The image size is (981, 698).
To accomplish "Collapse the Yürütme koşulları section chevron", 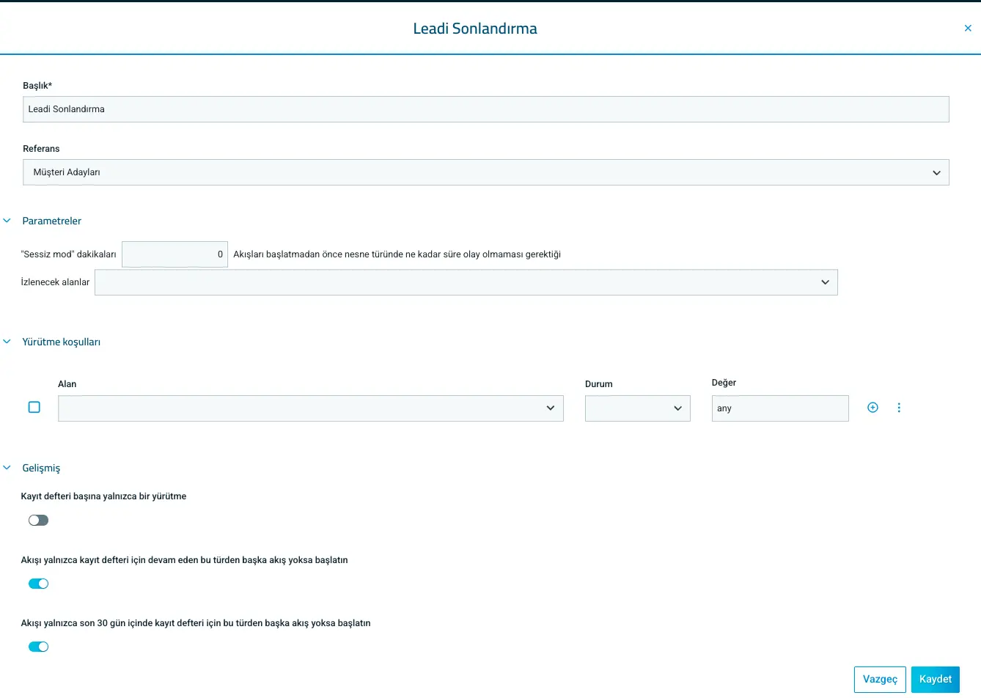I will 7,342.
